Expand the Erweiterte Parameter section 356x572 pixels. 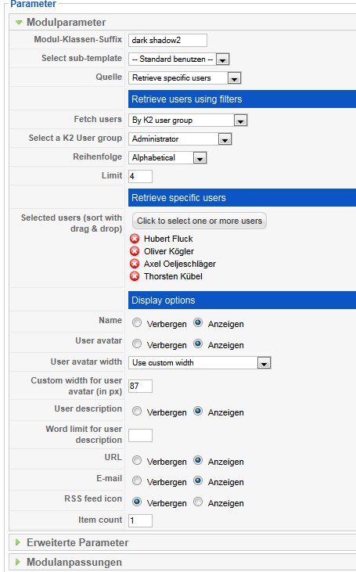[x=18, y=542]
